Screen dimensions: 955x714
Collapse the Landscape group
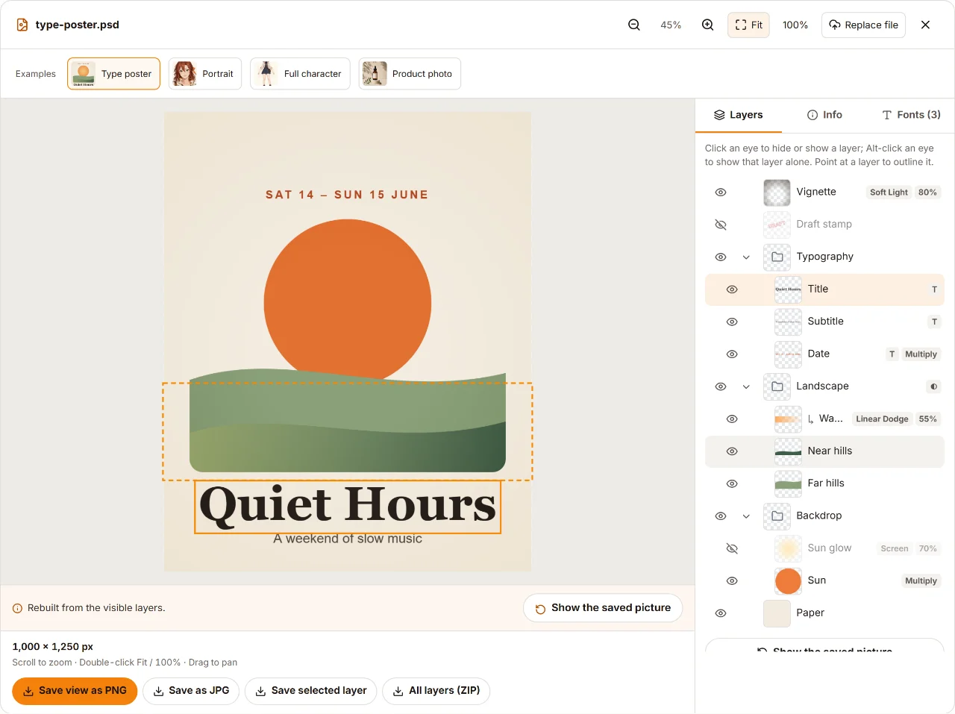click(746, 386)
